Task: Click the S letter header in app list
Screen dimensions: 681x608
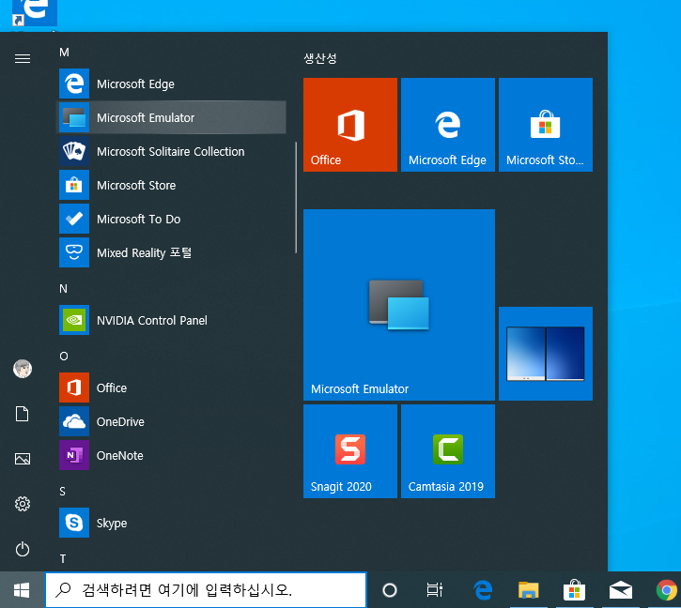Action: tap(63, 492)
